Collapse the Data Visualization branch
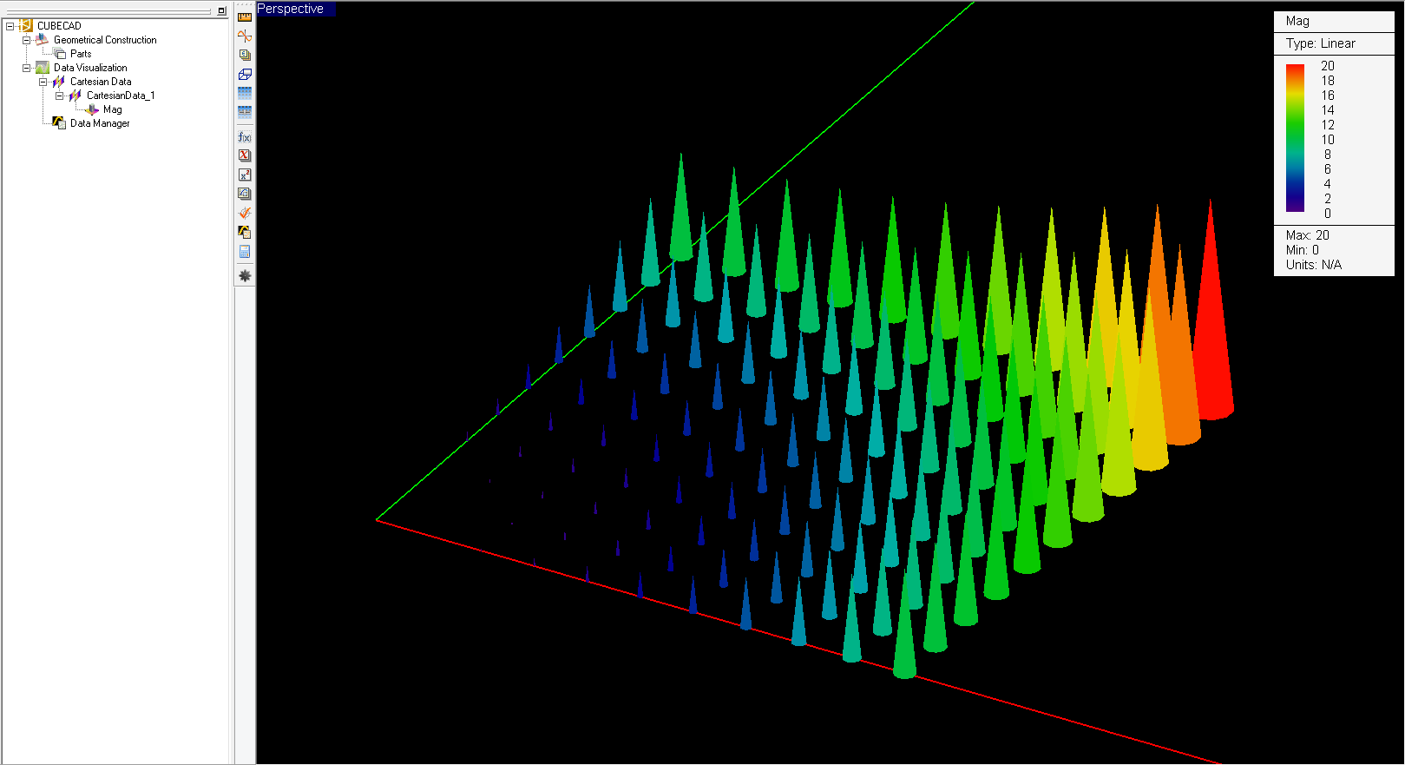The height and width of the screenshot is (765, 1405). [26, 68]
